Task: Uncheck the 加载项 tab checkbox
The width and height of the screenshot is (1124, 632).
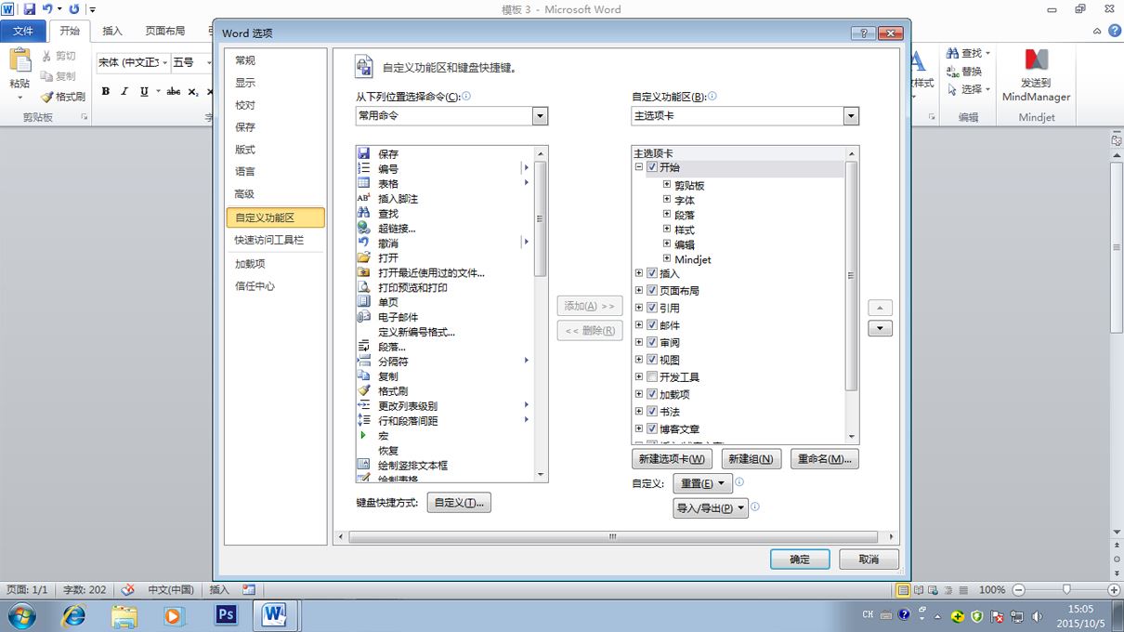Action: tap(652, 394)
